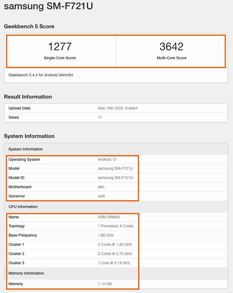Image resolution: width=233 pixels, height=293 pixels.
Task: Click the Cluster 2 value 3 Cores @ 2.75 GHz
Action: 115,254
